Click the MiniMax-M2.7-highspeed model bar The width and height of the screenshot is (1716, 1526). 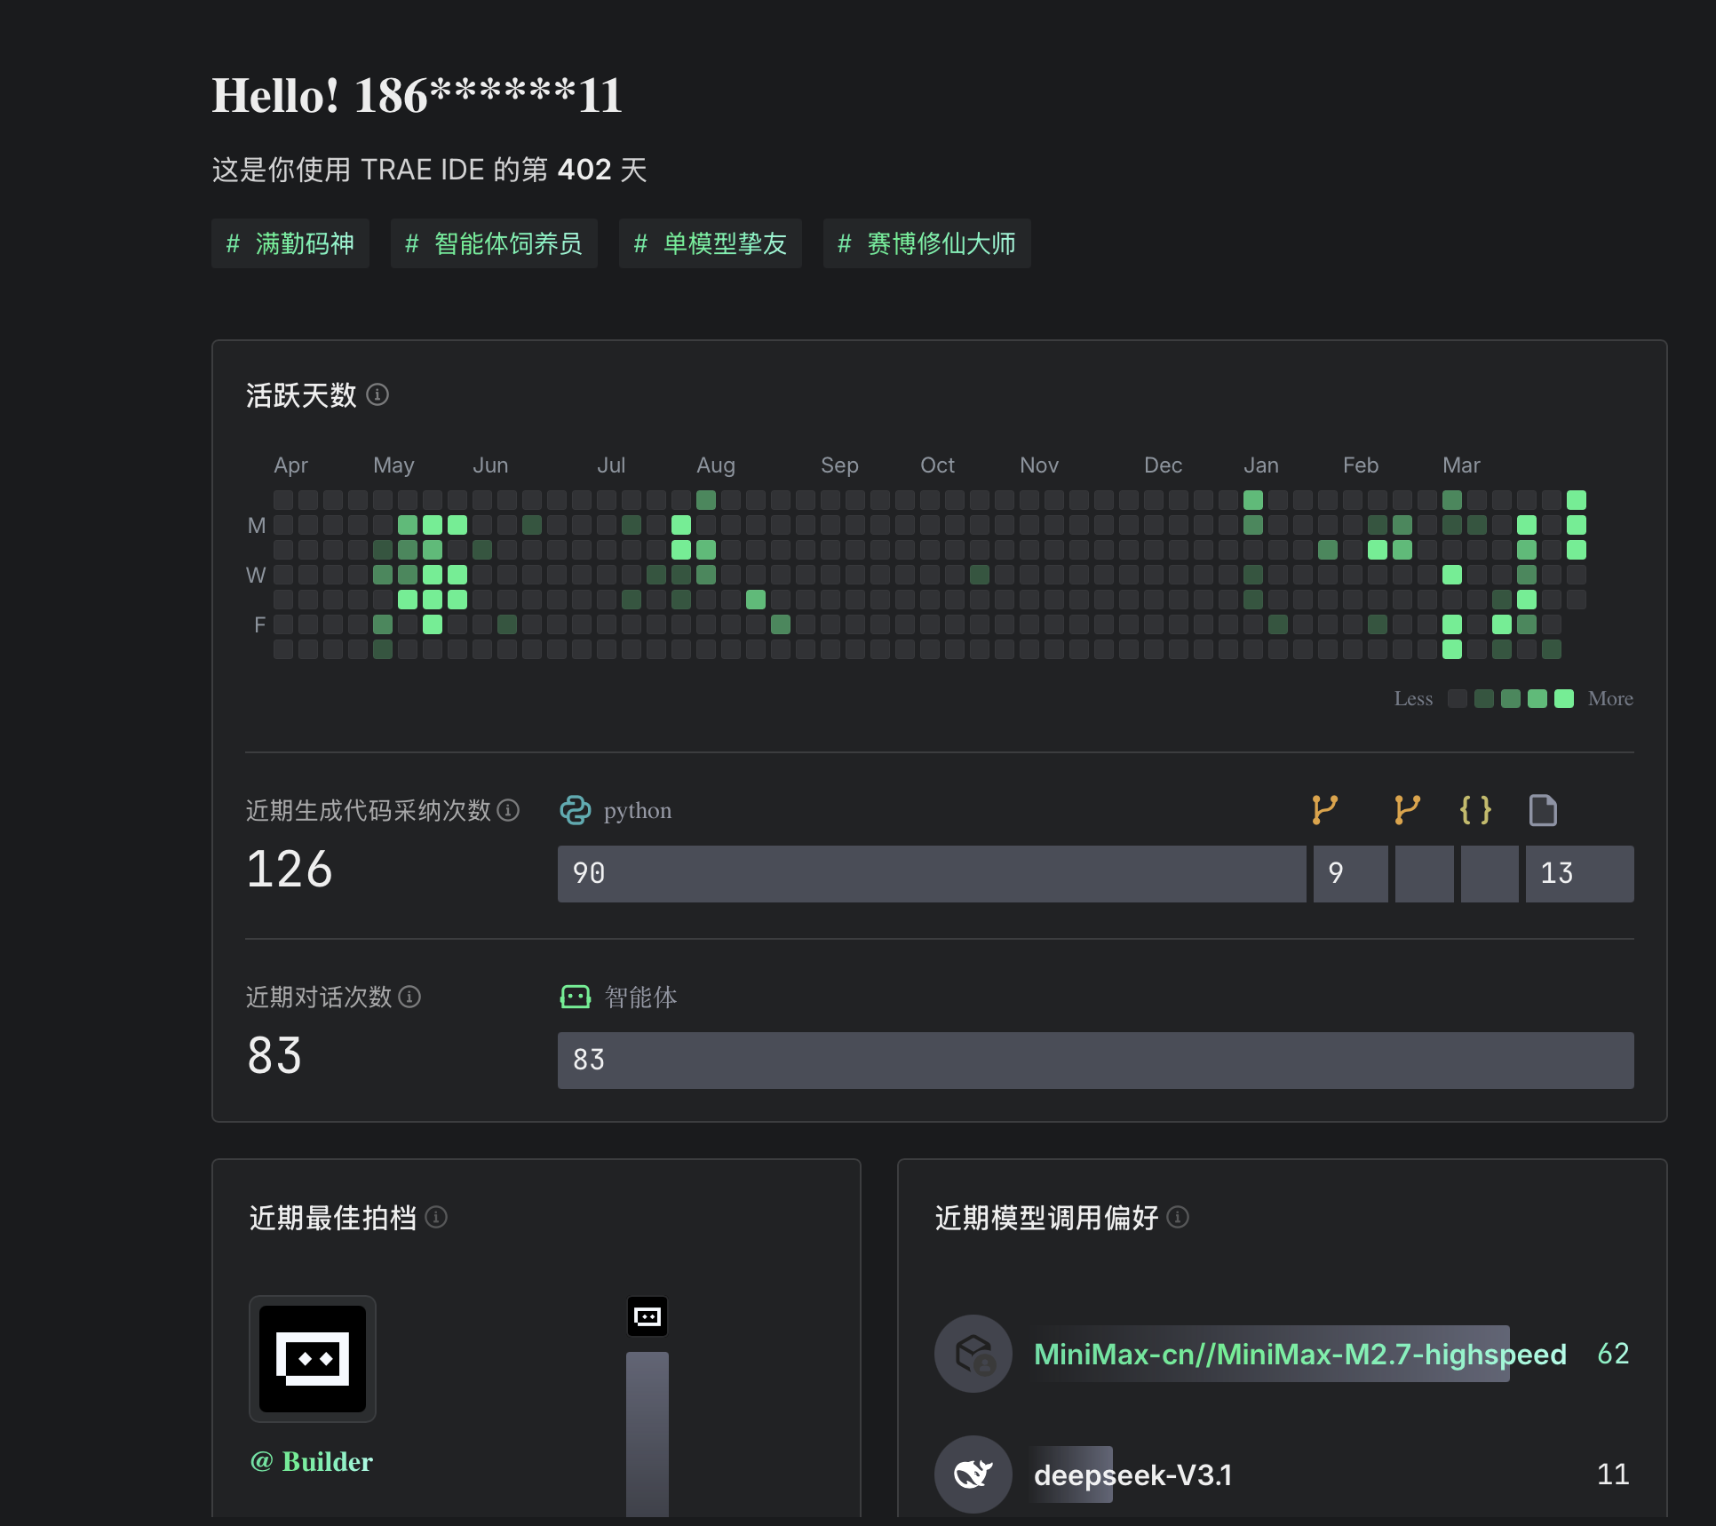(x=1271, y=1354)
